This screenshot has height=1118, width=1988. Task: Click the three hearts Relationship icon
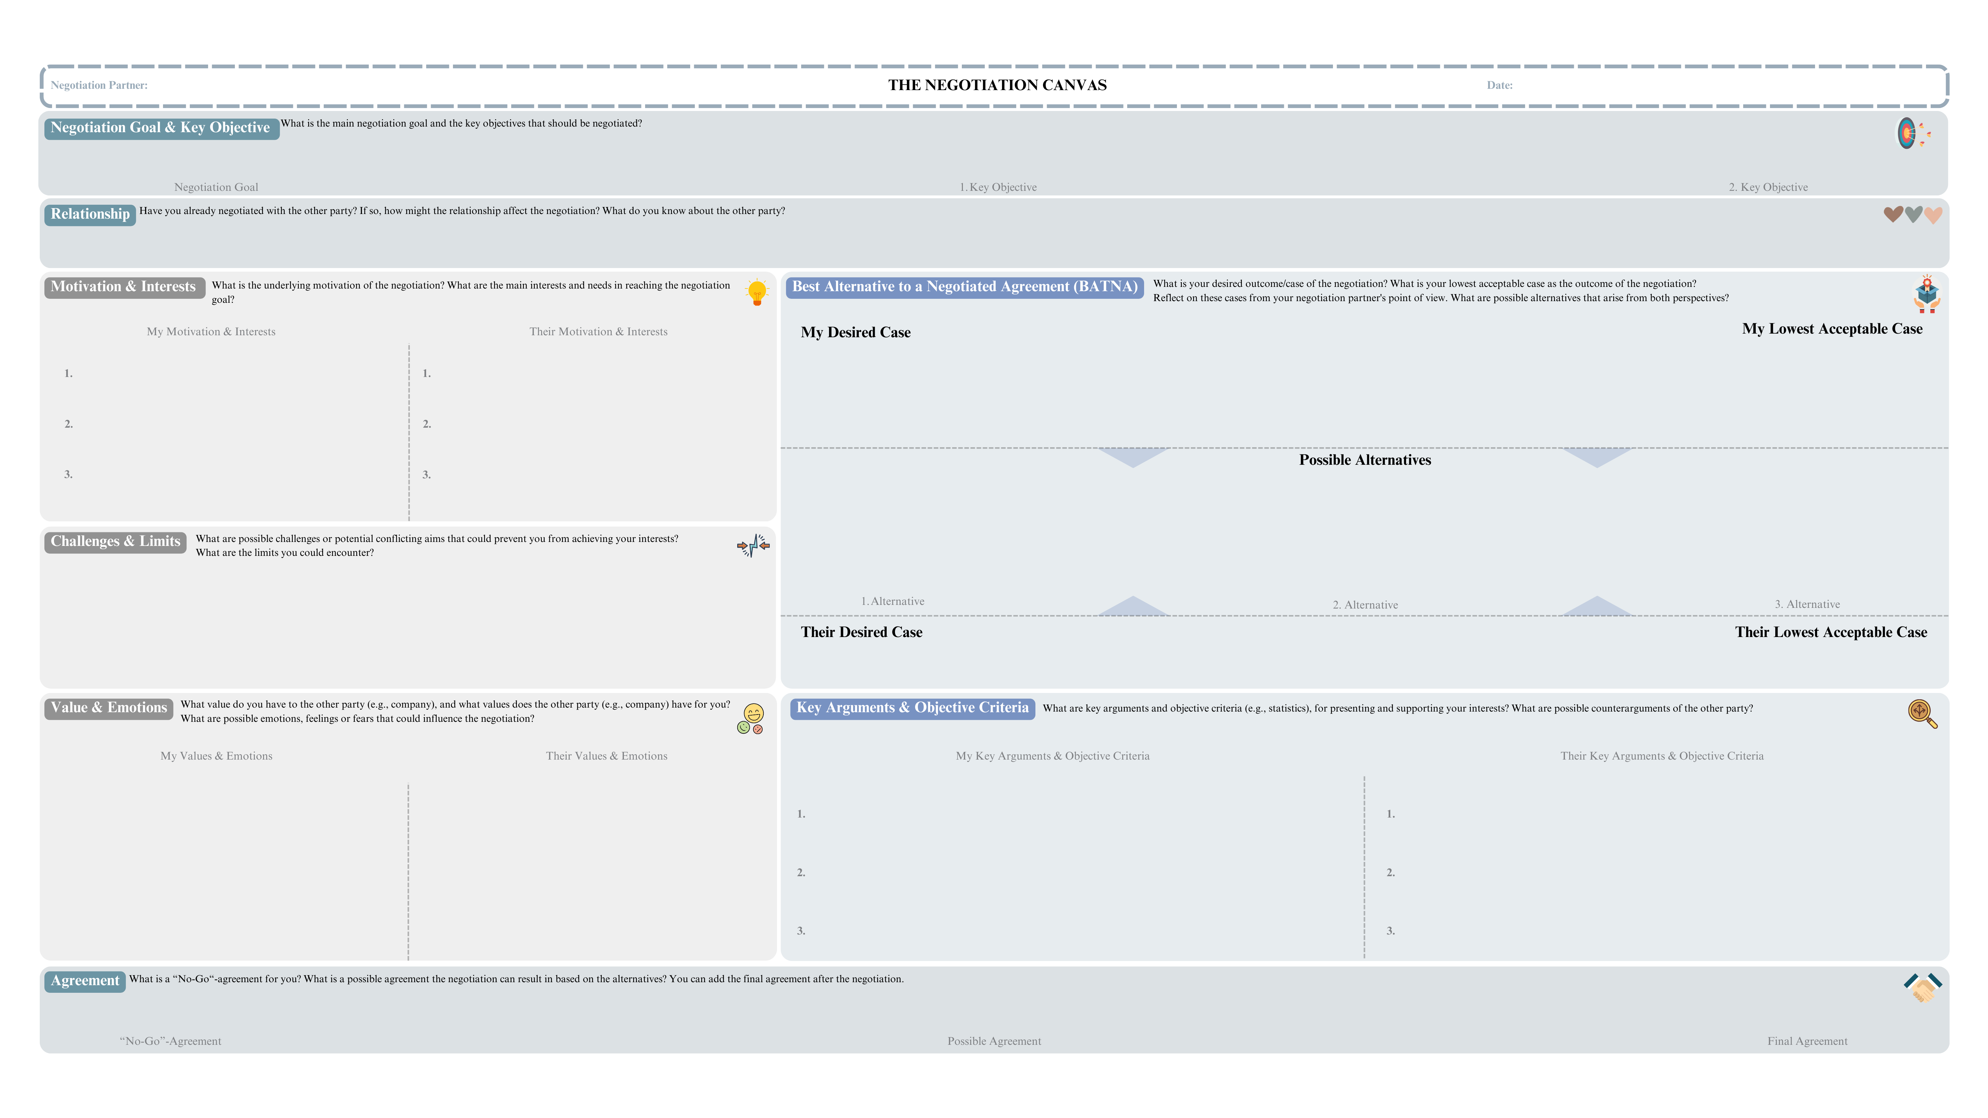(1912, 215)
